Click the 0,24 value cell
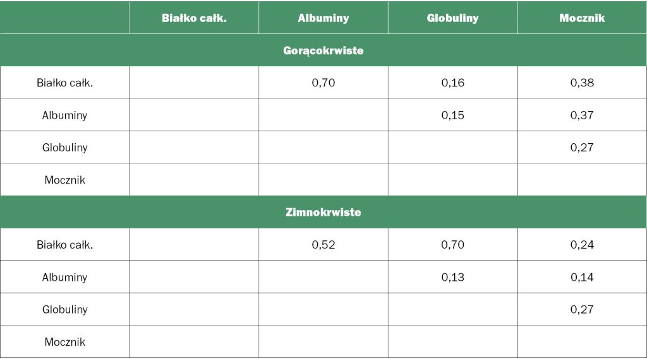The image size is (647, 359). pyautogui.click(x=582, y=245)
